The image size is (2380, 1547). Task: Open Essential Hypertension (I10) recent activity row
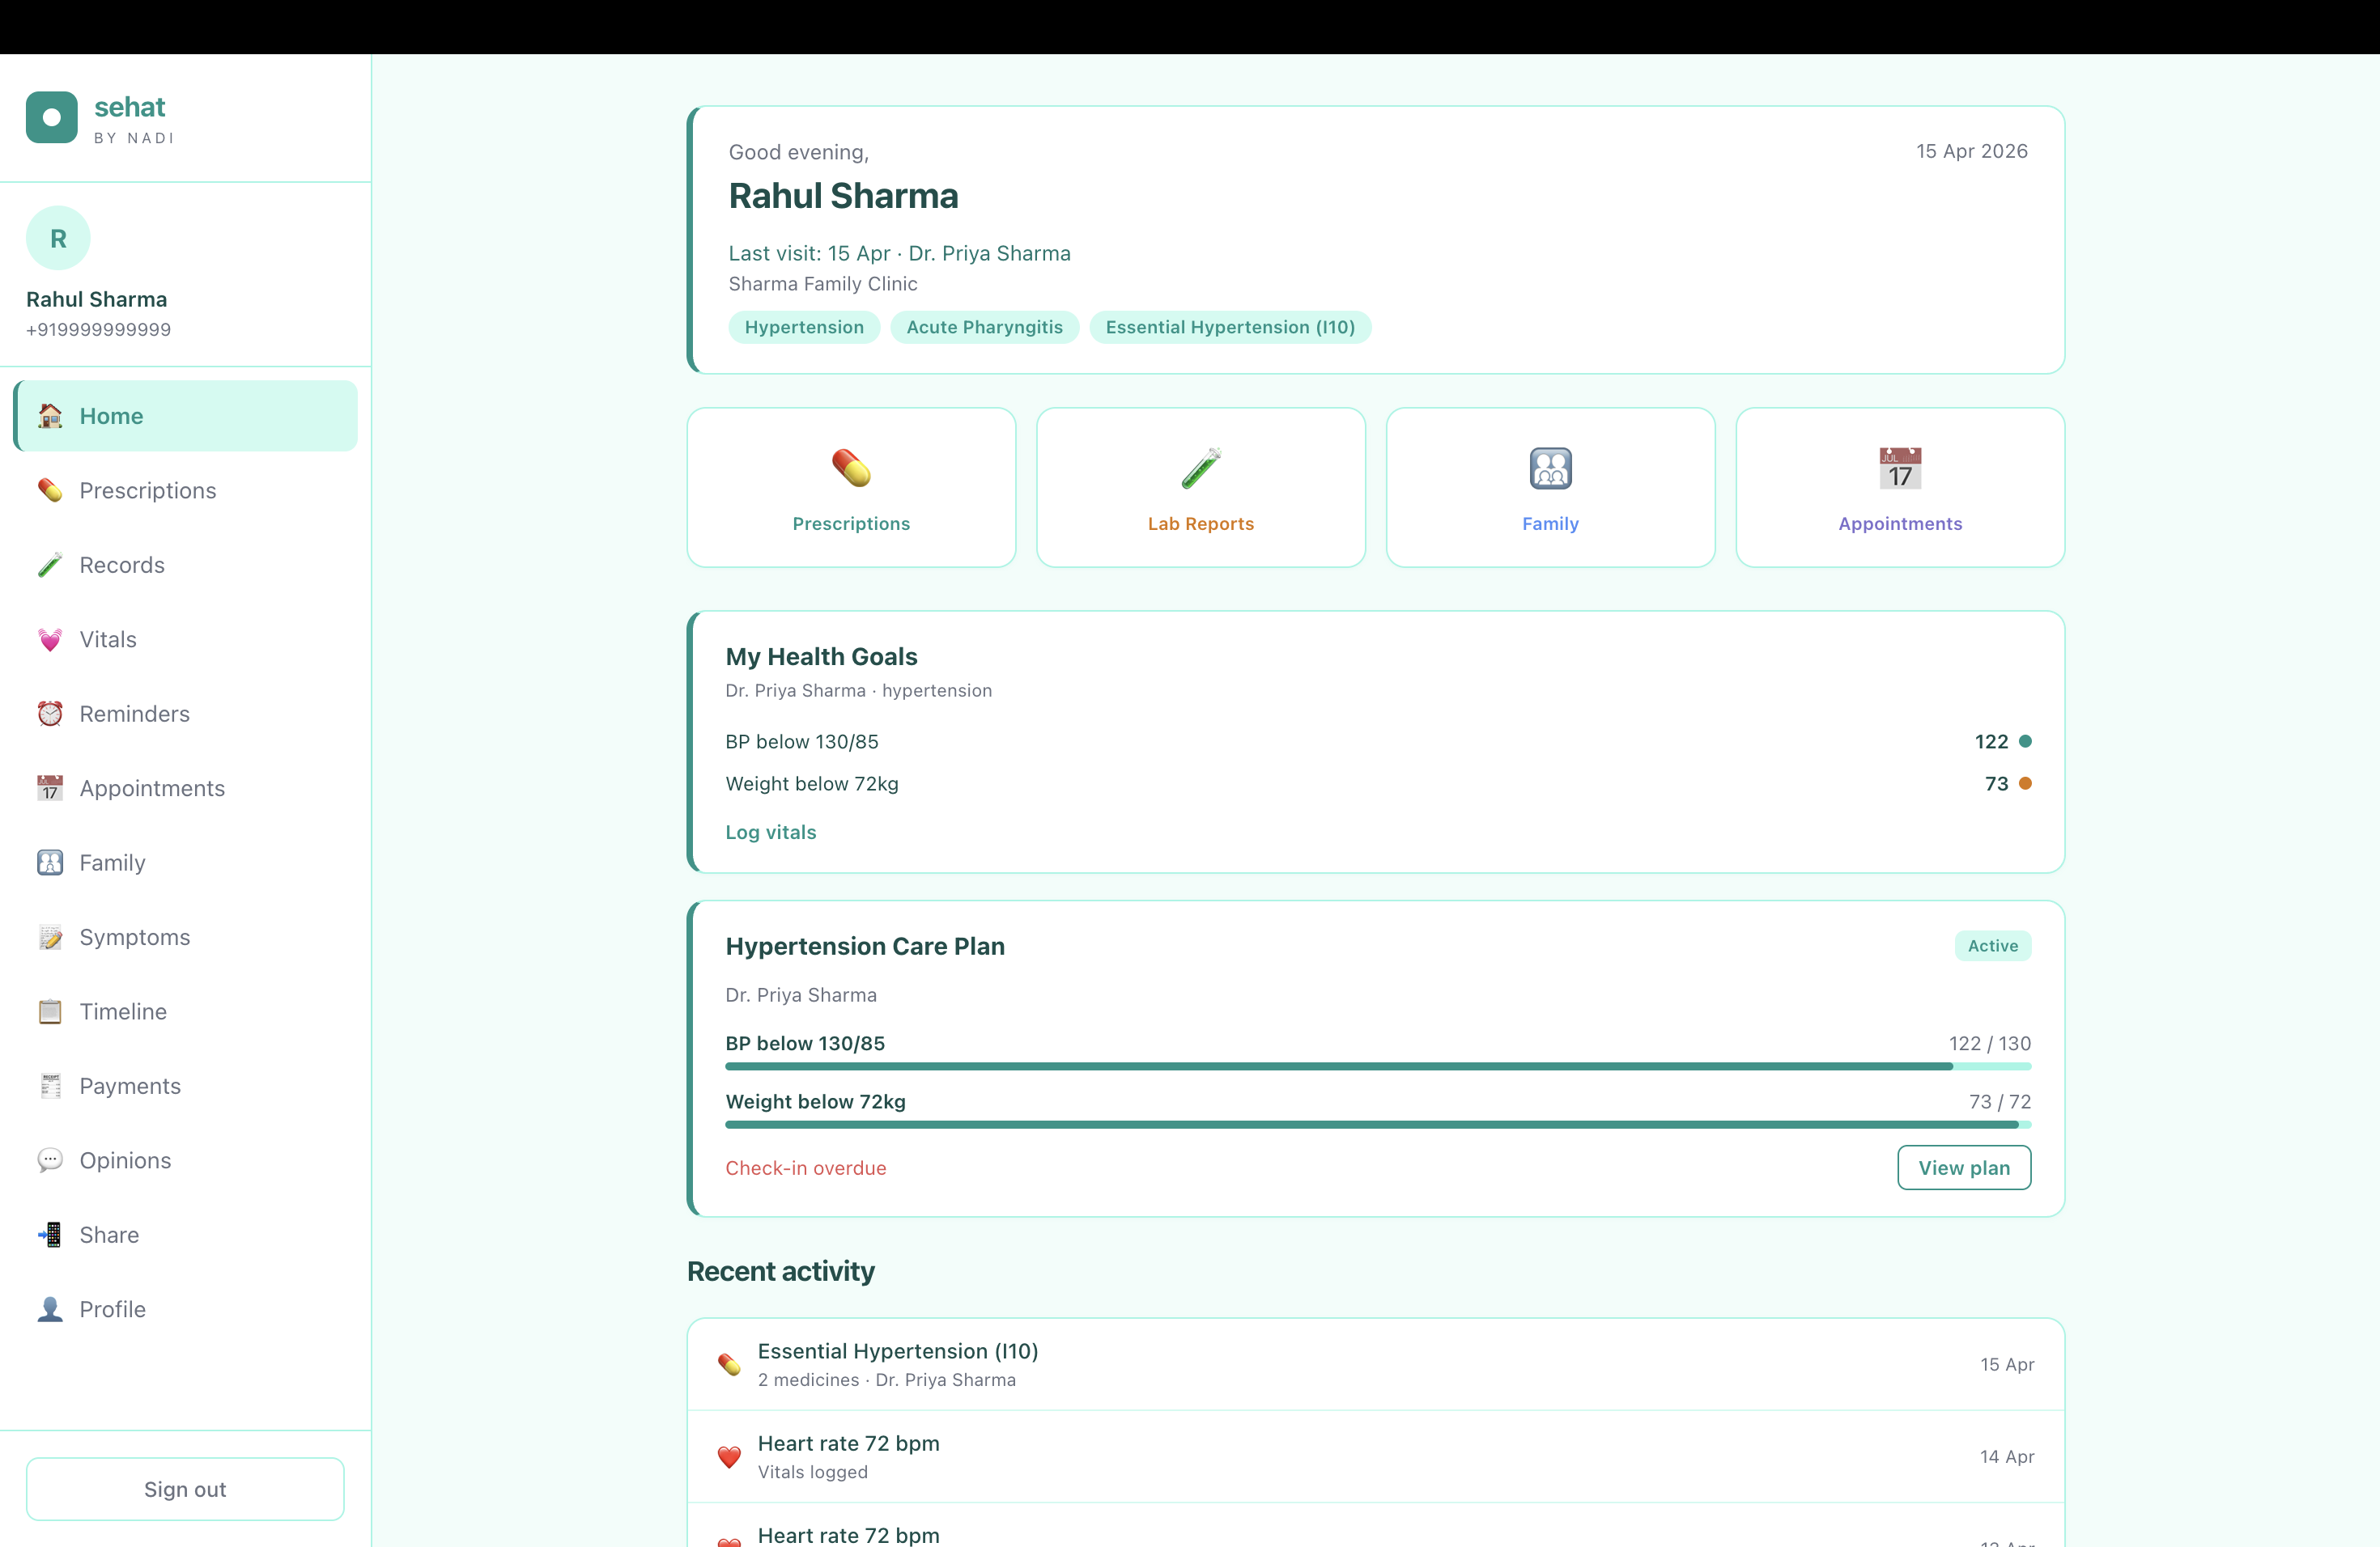point(1376,1364)
